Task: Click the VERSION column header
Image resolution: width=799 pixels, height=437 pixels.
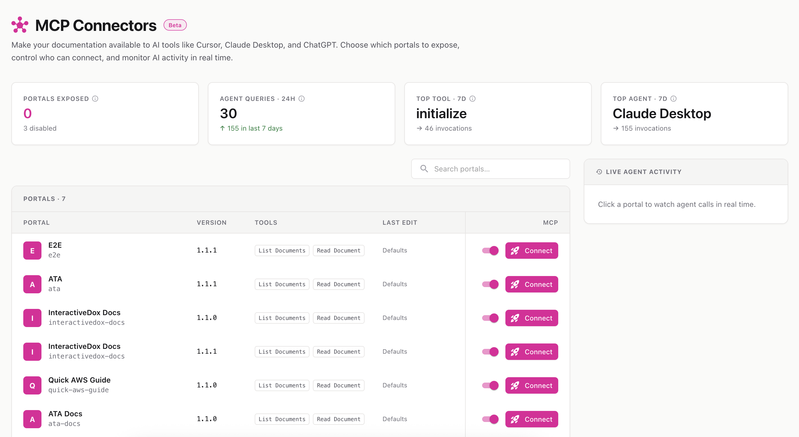Action: (x=212, y=222)
